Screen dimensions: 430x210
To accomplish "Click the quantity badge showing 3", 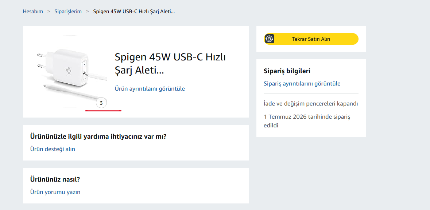I will point(101,103).
